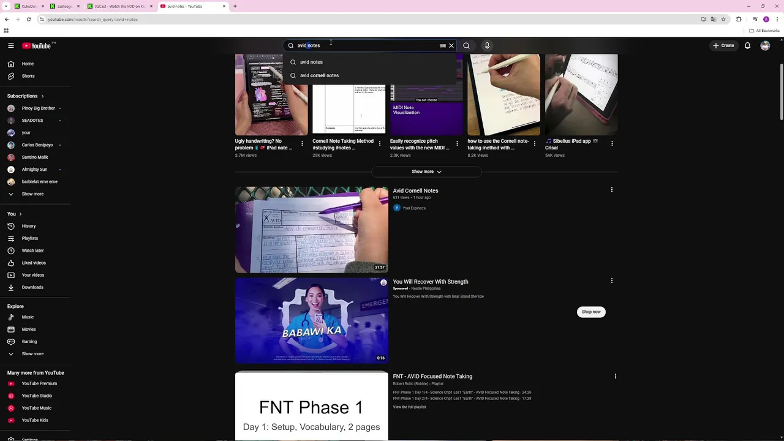Start voice search with the microphone icon

point(487,45)
